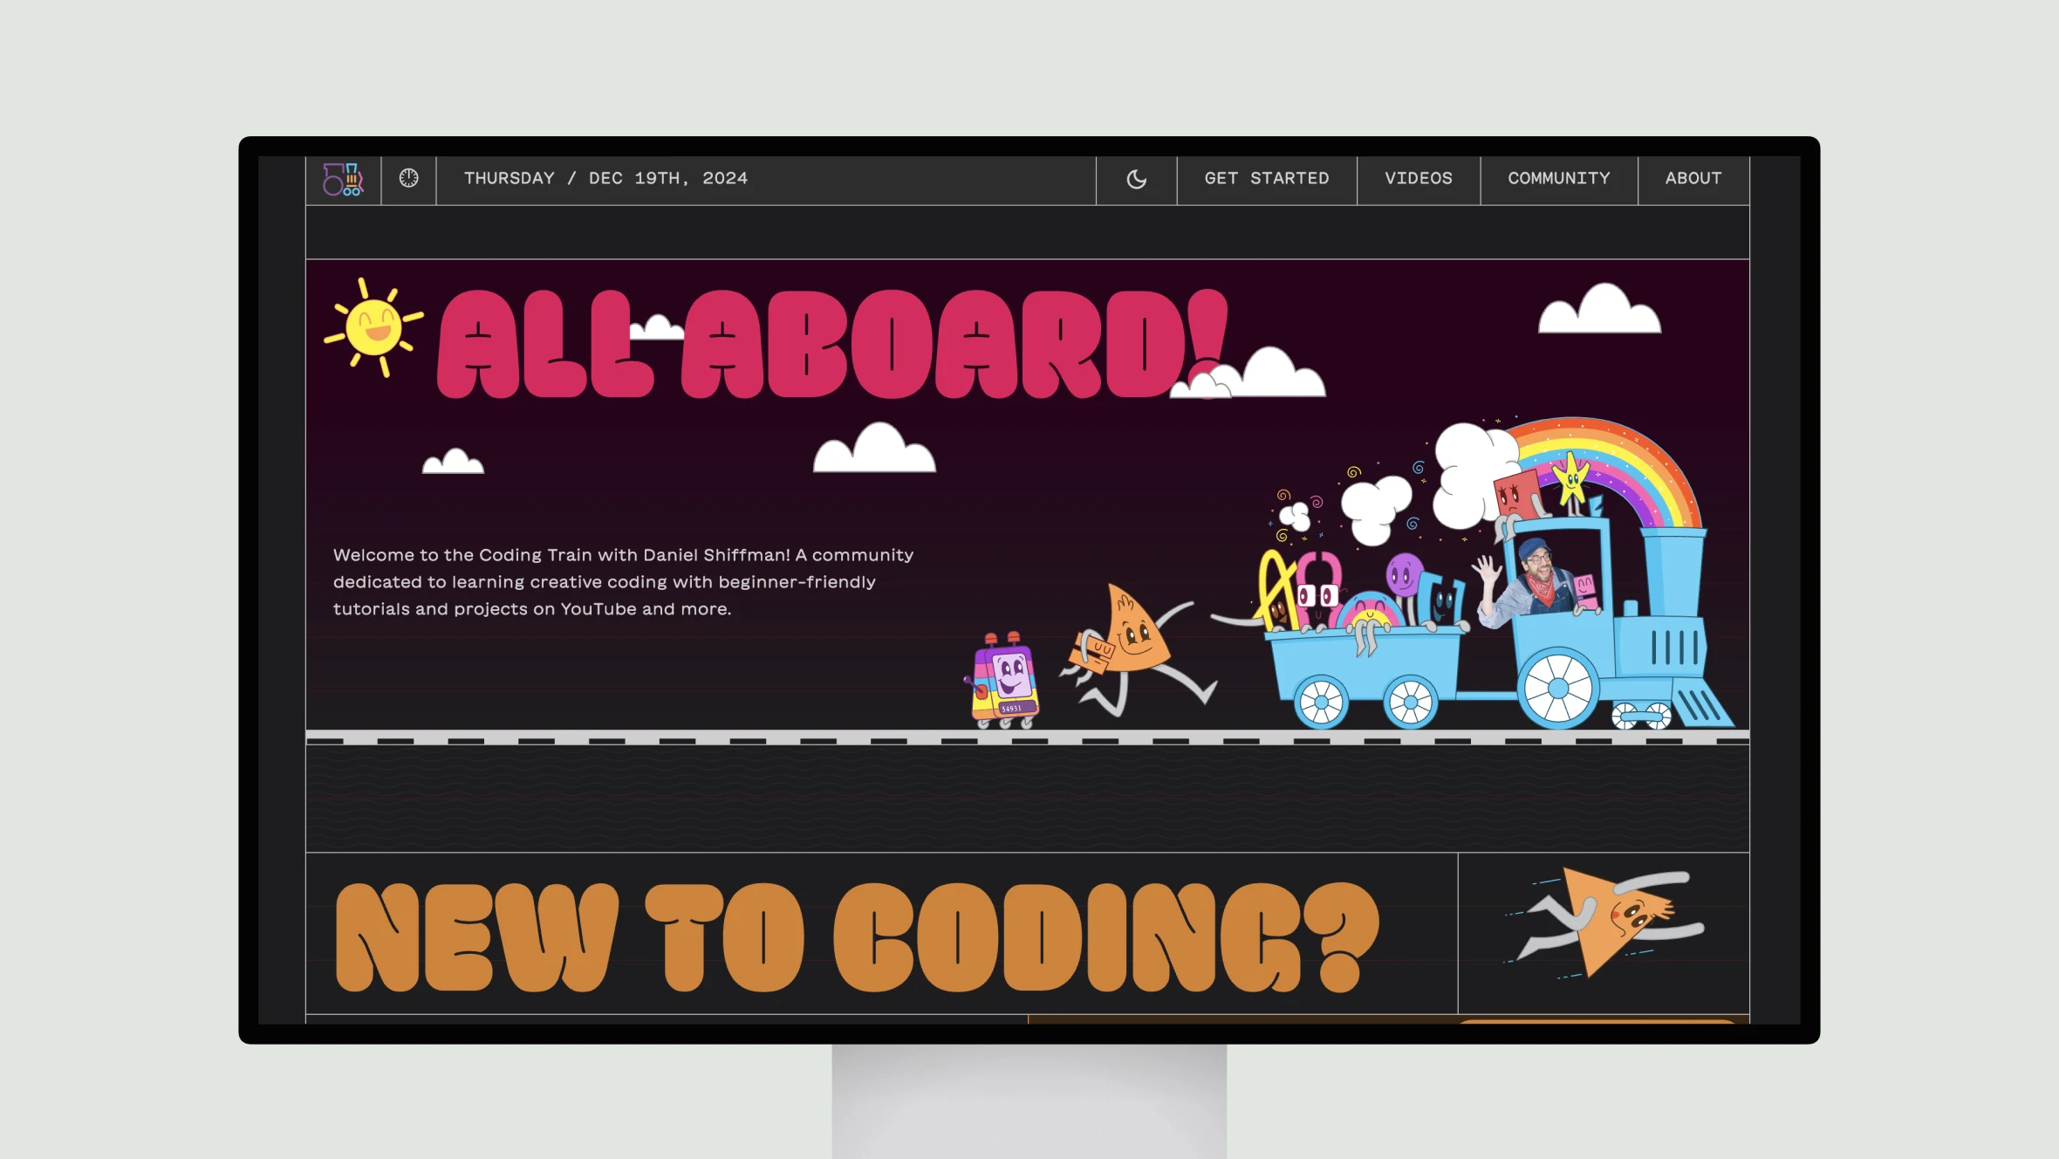The image size is (2059, 1159).
Task: Click the clock/timer icon in navbar
Action: coord(408,178)
